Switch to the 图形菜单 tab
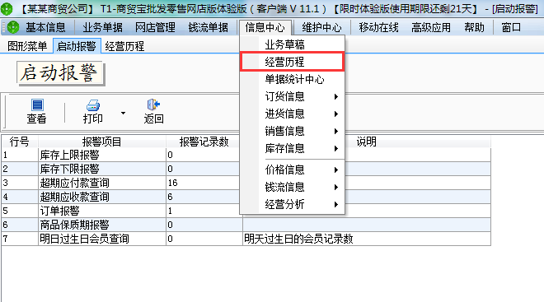Image resolution: width=544 pixels, height=302 pixels. coord(27,46)
